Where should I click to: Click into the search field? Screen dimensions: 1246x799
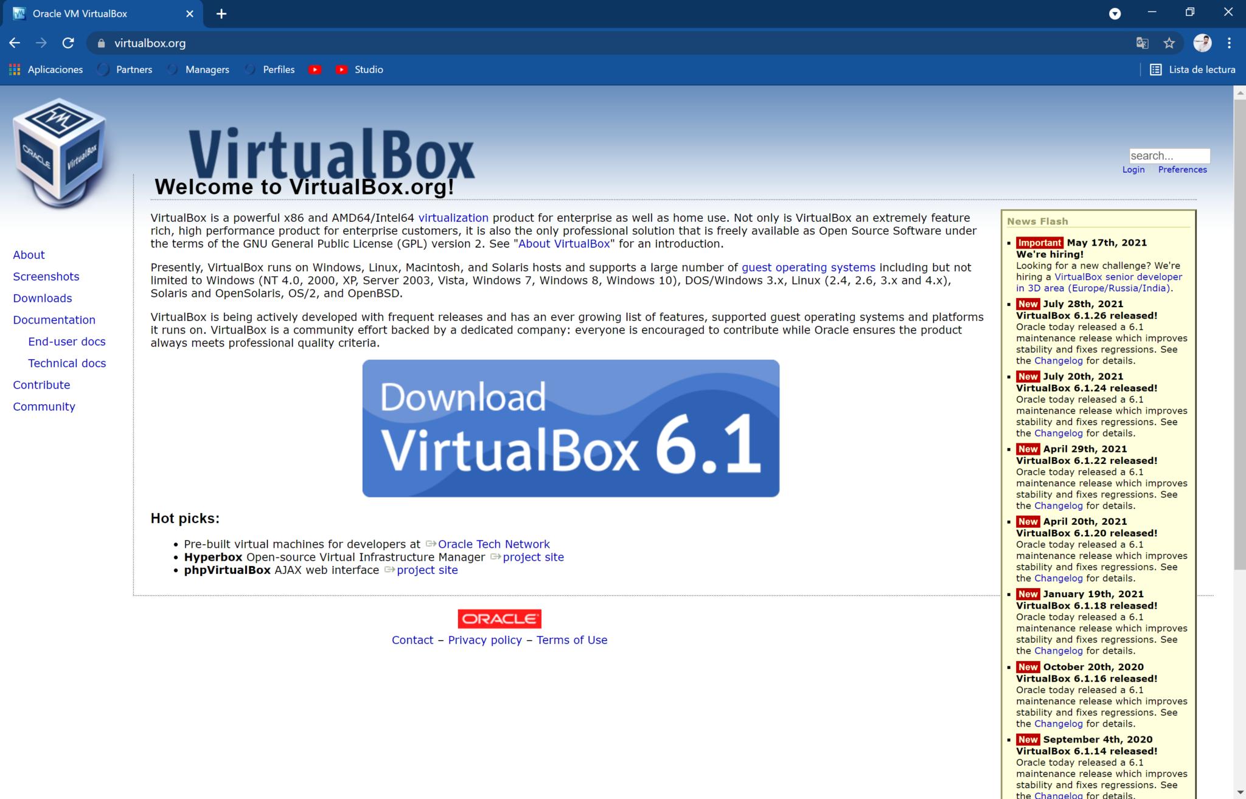(x=1169, y=156)
